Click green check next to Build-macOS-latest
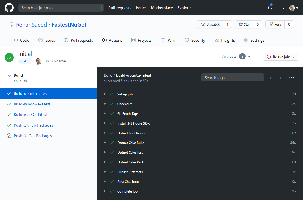 [9, 115]
